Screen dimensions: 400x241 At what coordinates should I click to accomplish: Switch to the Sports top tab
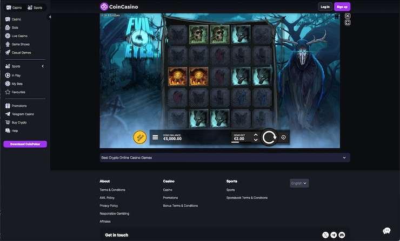(35, 8)
